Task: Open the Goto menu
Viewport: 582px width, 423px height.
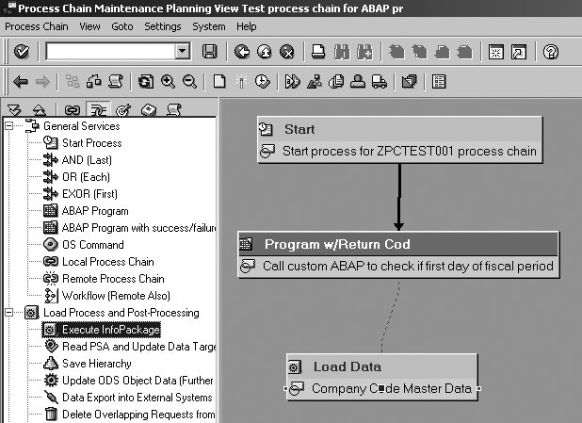Action: [x=121, y=26]
